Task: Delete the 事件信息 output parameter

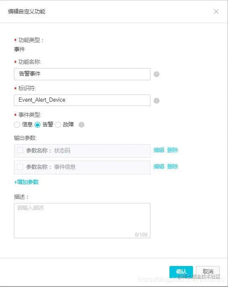Action: [172, 166]
